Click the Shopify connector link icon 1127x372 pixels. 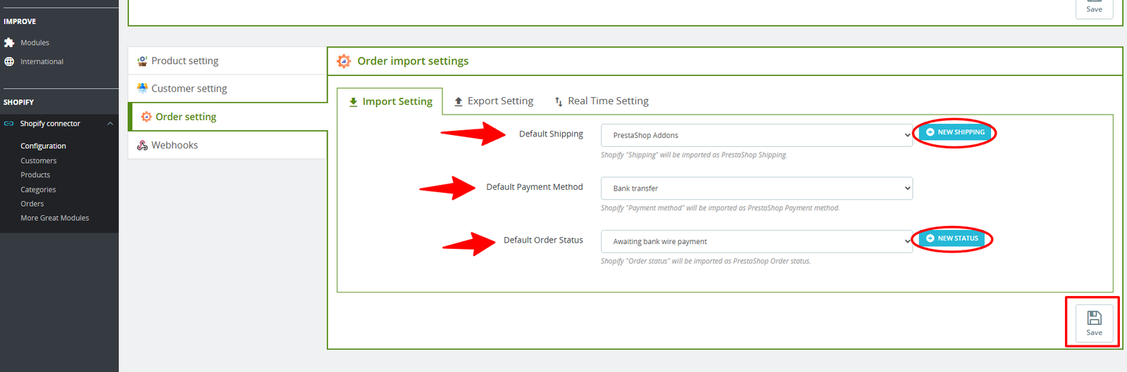9,124
